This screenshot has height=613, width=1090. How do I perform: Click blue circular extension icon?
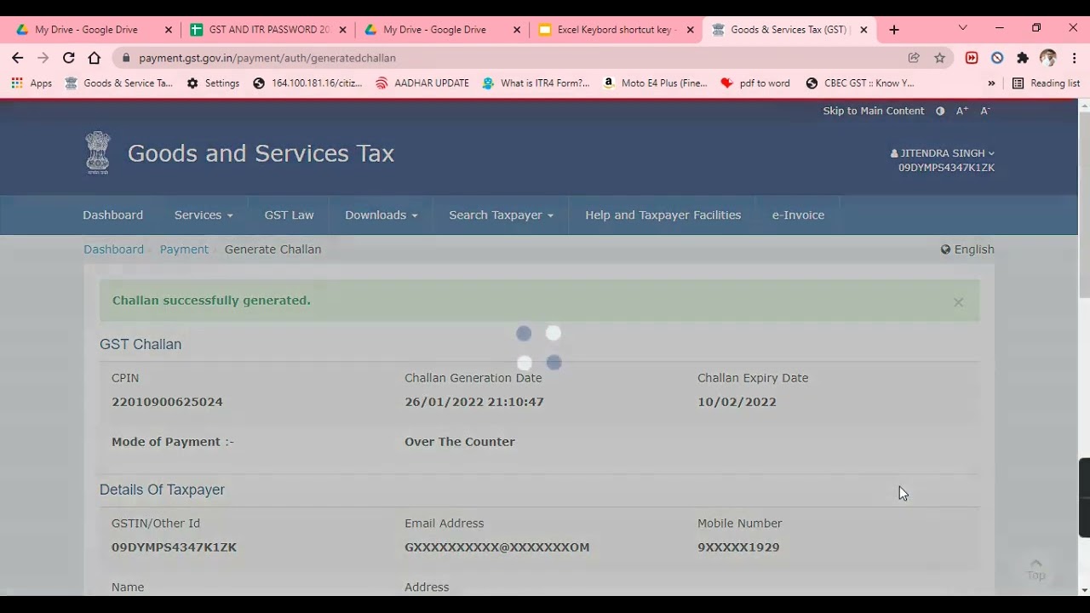point(997,58)
